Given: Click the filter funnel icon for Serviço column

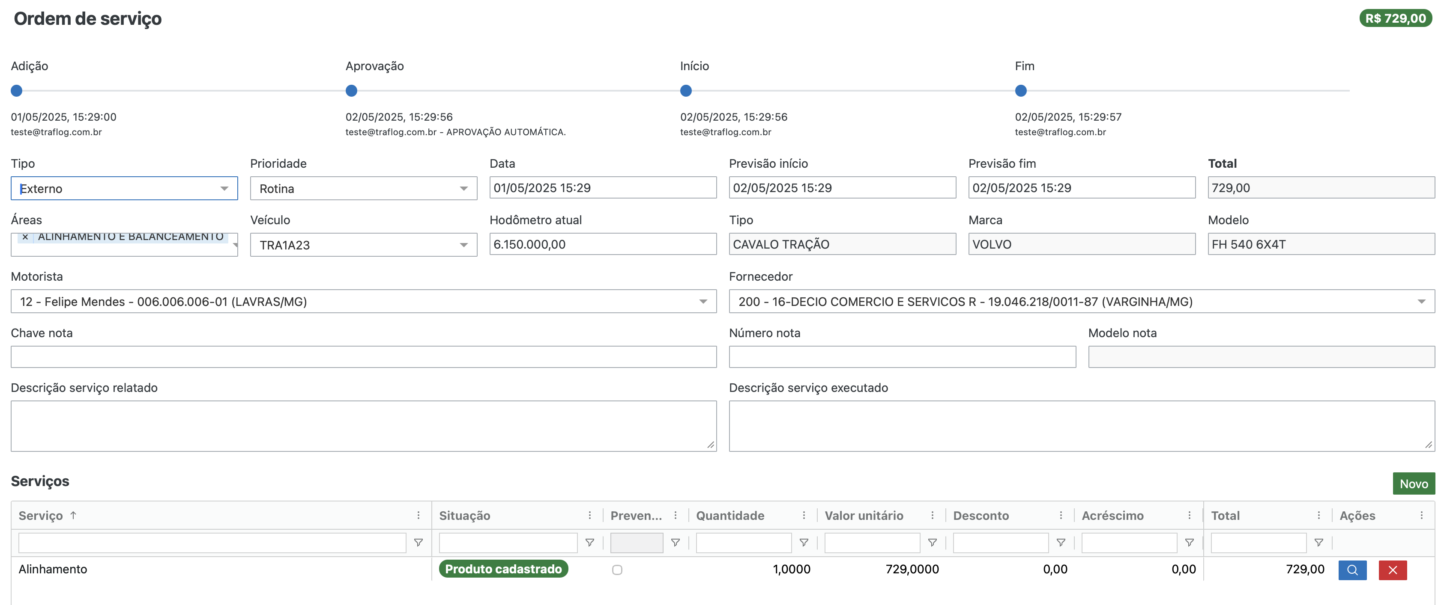Looking at the screenshot, I should coord(418,543).
